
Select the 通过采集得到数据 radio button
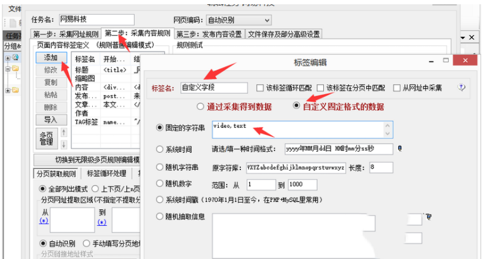202,106
